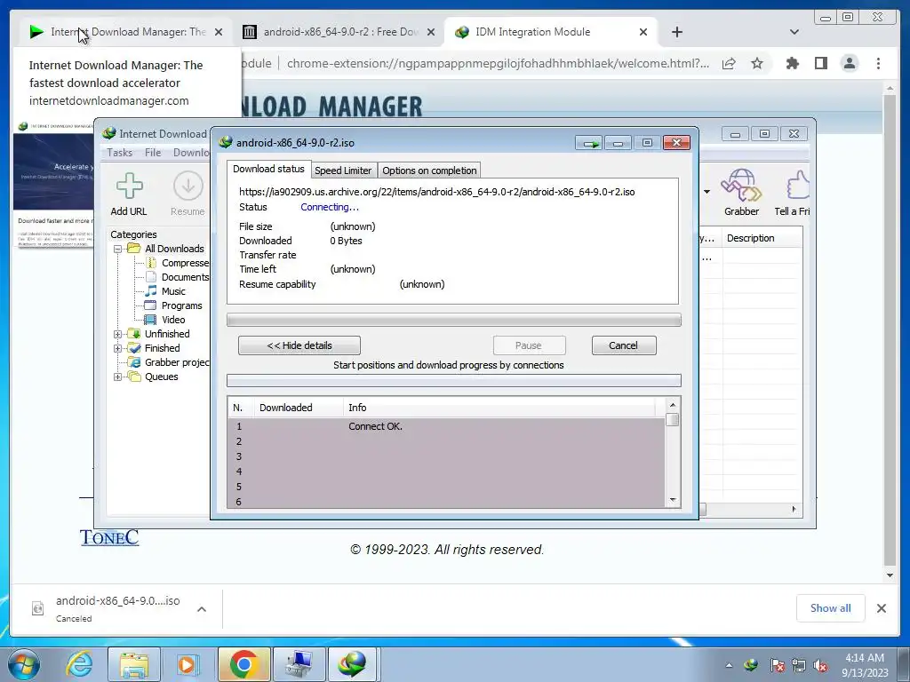Screen dimensions: 910x682
Task: Open the TonEC logo link
Action: coord(109,537)
